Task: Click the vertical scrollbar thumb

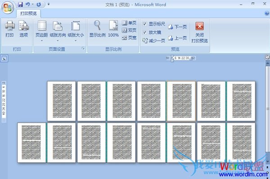Action: point(268,109)
